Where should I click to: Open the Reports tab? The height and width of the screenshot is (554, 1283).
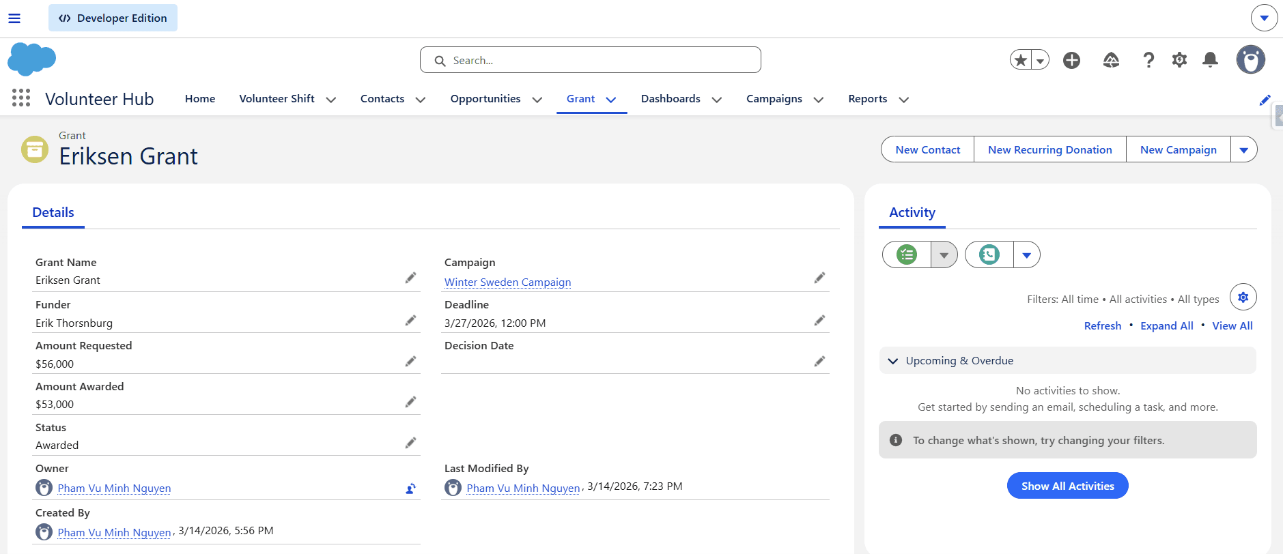[x=868, y=99]
